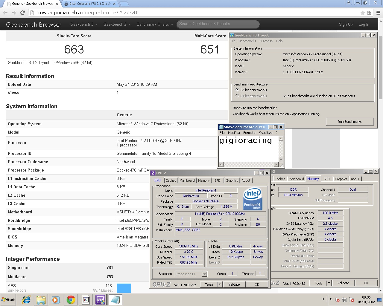Go back with the browser back arrow
Viewport: 383px width, 306px height.
pyautogui.click(x=5, y=13)
